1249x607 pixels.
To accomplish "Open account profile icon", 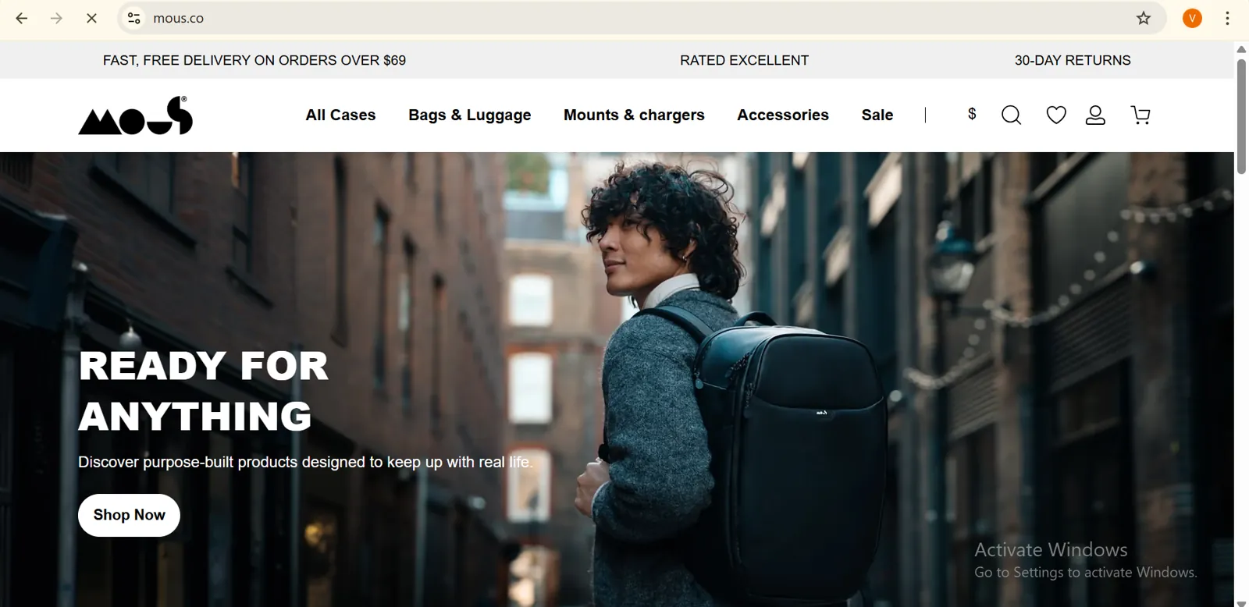I will pyautogui.click(x=1095, y=115).
